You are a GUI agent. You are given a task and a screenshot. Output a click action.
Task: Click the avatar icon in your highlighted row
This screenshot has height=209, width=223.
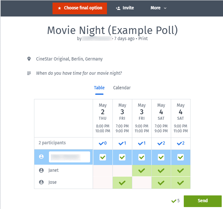(41, 157)
